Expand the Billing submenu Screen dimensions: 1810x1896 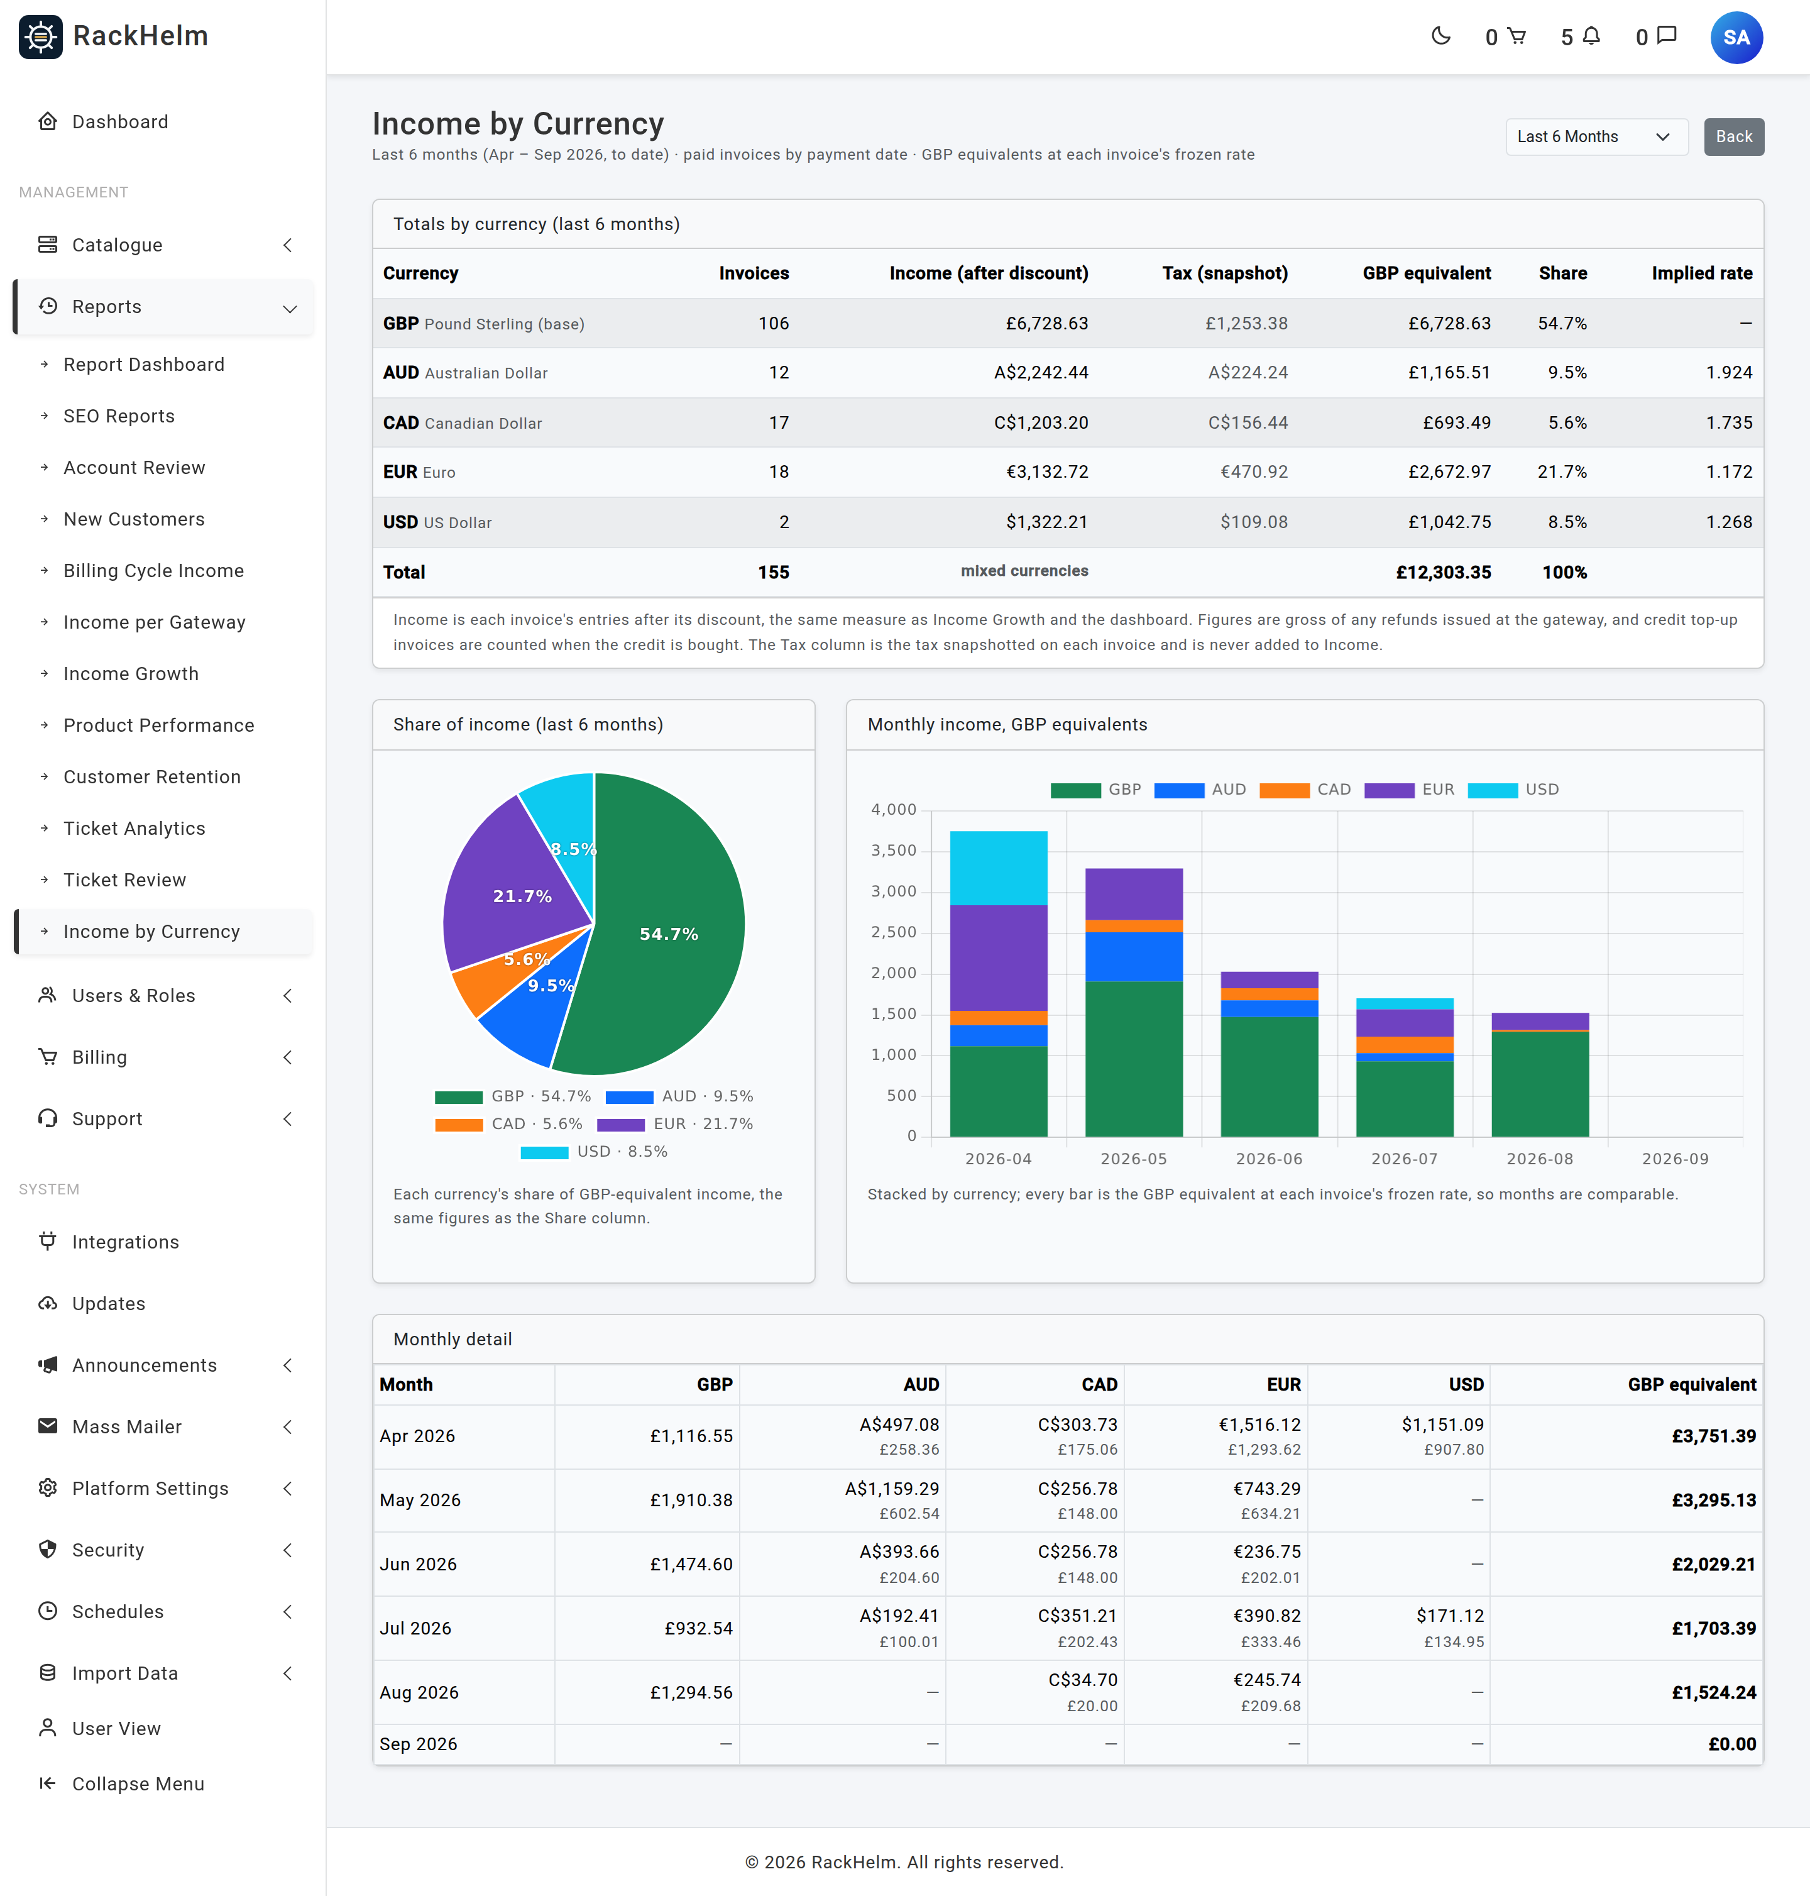point(164,1057)
